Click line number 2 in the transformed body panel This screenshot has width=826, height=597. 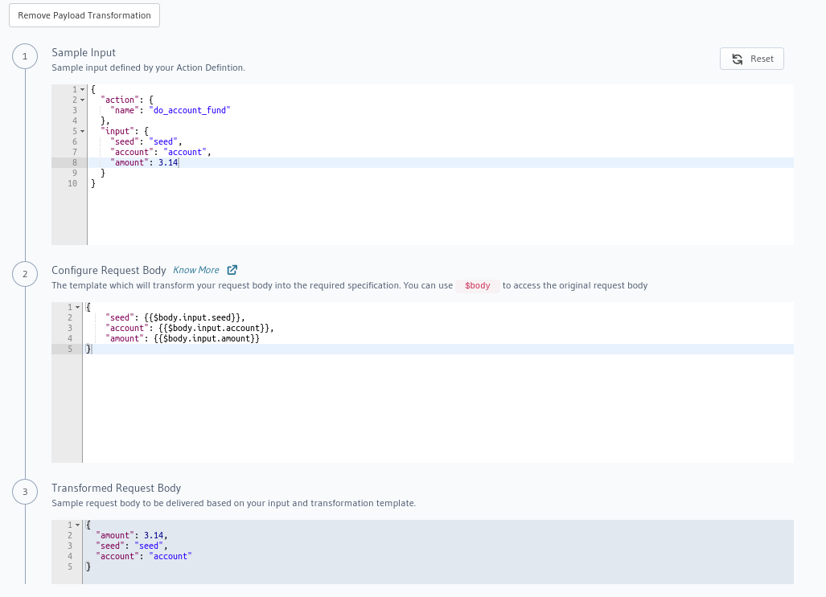click(x=70, y=534)
